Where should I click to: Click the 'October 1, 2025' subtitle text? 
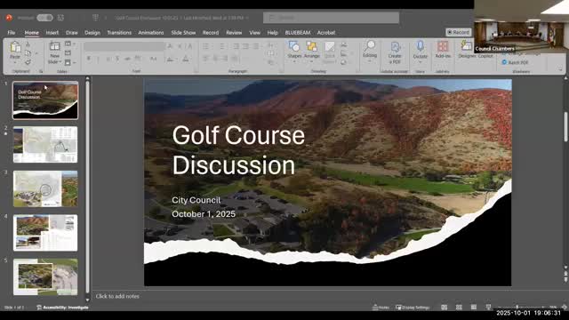coord(204,214)
